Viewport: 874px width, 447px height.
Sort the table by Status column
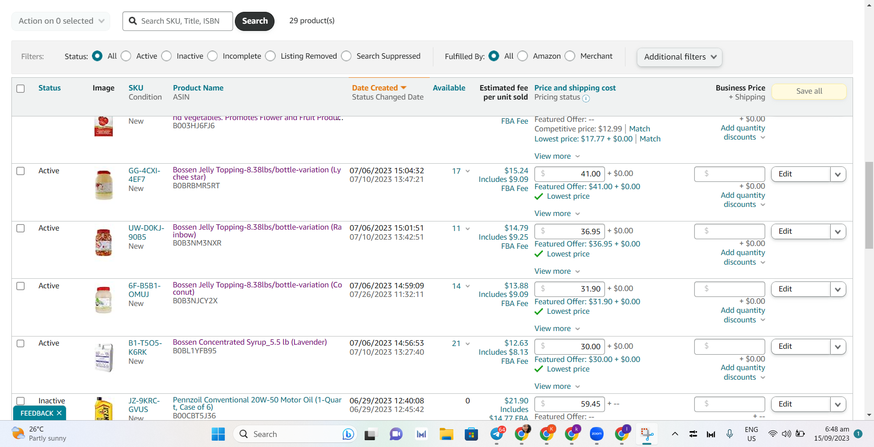(50, 88)
